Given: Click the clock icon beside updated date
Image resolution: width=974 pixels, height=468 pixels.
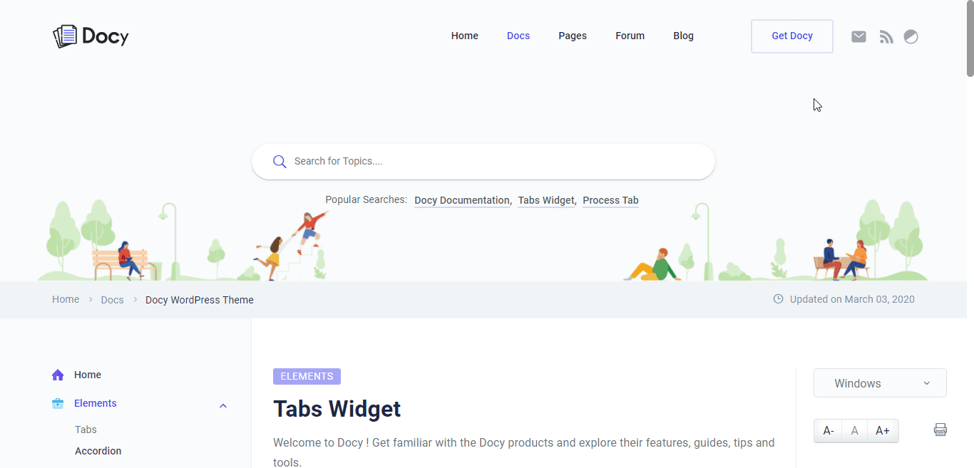Looking at the screenshot, I should click(778, 299).
